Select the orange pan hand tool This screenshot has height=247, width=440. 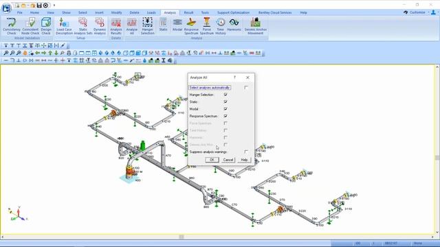[x=25, y=53]
